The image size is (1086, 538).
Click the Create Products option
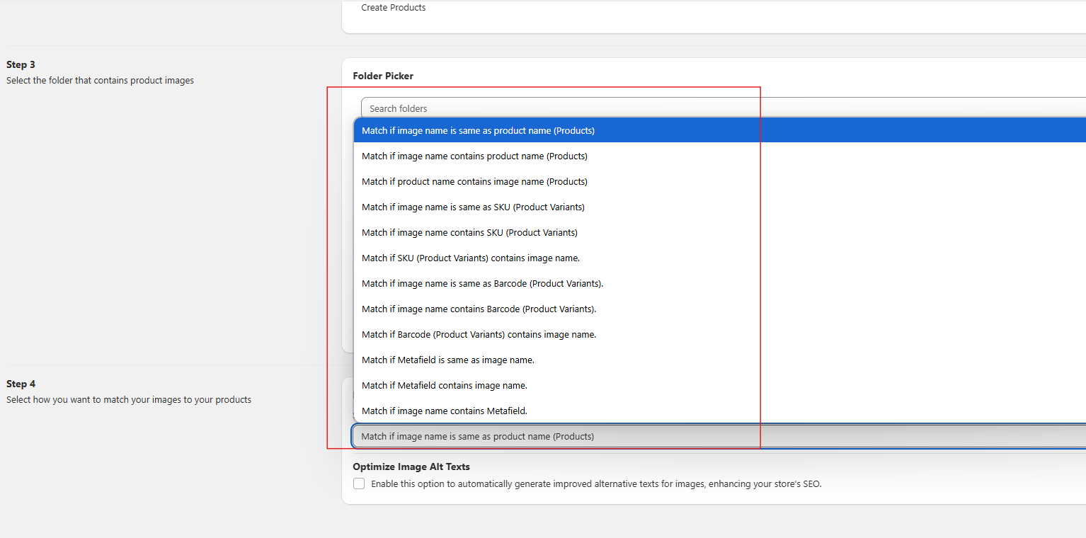click(x=394, y=8)
